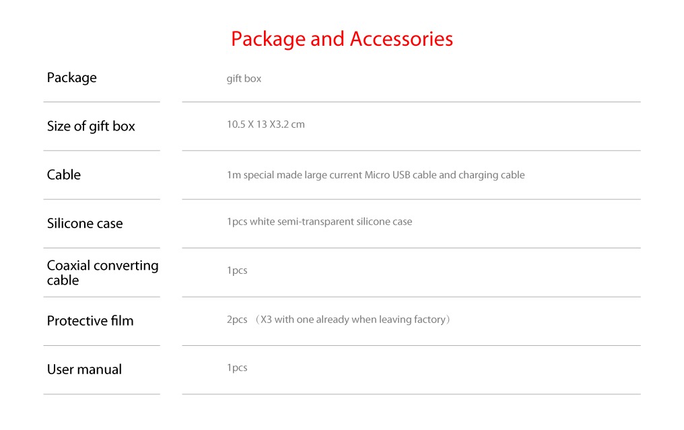Click the 1m length in cable description

pyautogui.click(x=233, y=175)
